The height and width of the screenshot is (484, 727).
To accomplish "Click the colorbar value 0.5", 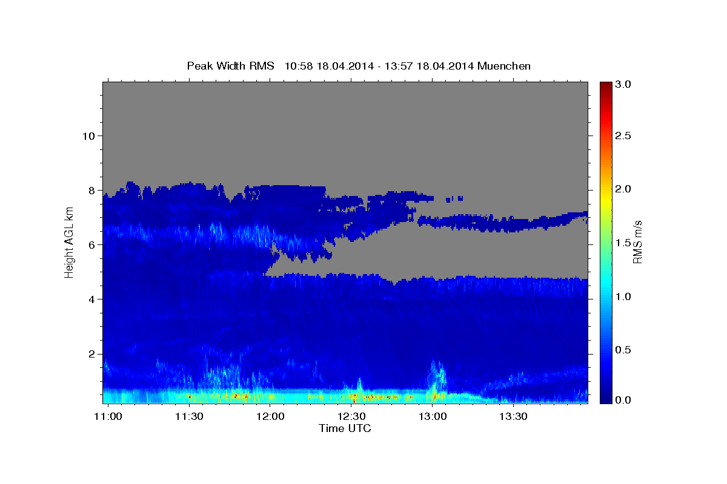I will tap(623, 351).
